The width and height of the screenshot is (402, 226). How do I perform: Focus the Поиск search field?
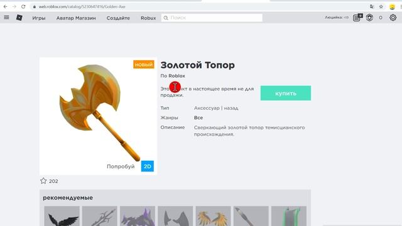(x=212, y=18)
